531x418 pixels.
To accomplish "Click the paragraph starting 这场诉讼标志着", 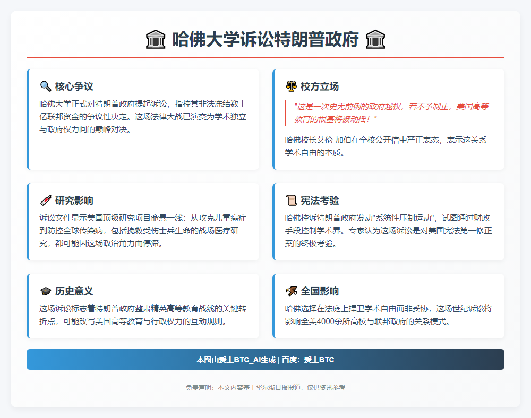I will [x=143, y=315].
